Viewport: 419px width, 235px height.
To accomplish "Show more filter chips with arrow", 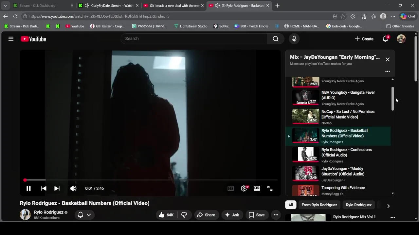I will pos(388,206).
